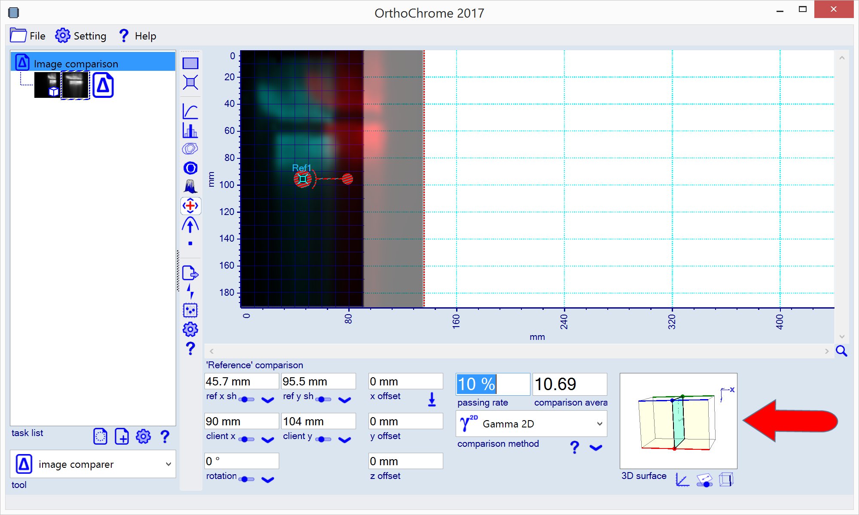Viewport: 859px width, 515px height.
Task: Add a new task to task list
Action: tap(122, 437)
